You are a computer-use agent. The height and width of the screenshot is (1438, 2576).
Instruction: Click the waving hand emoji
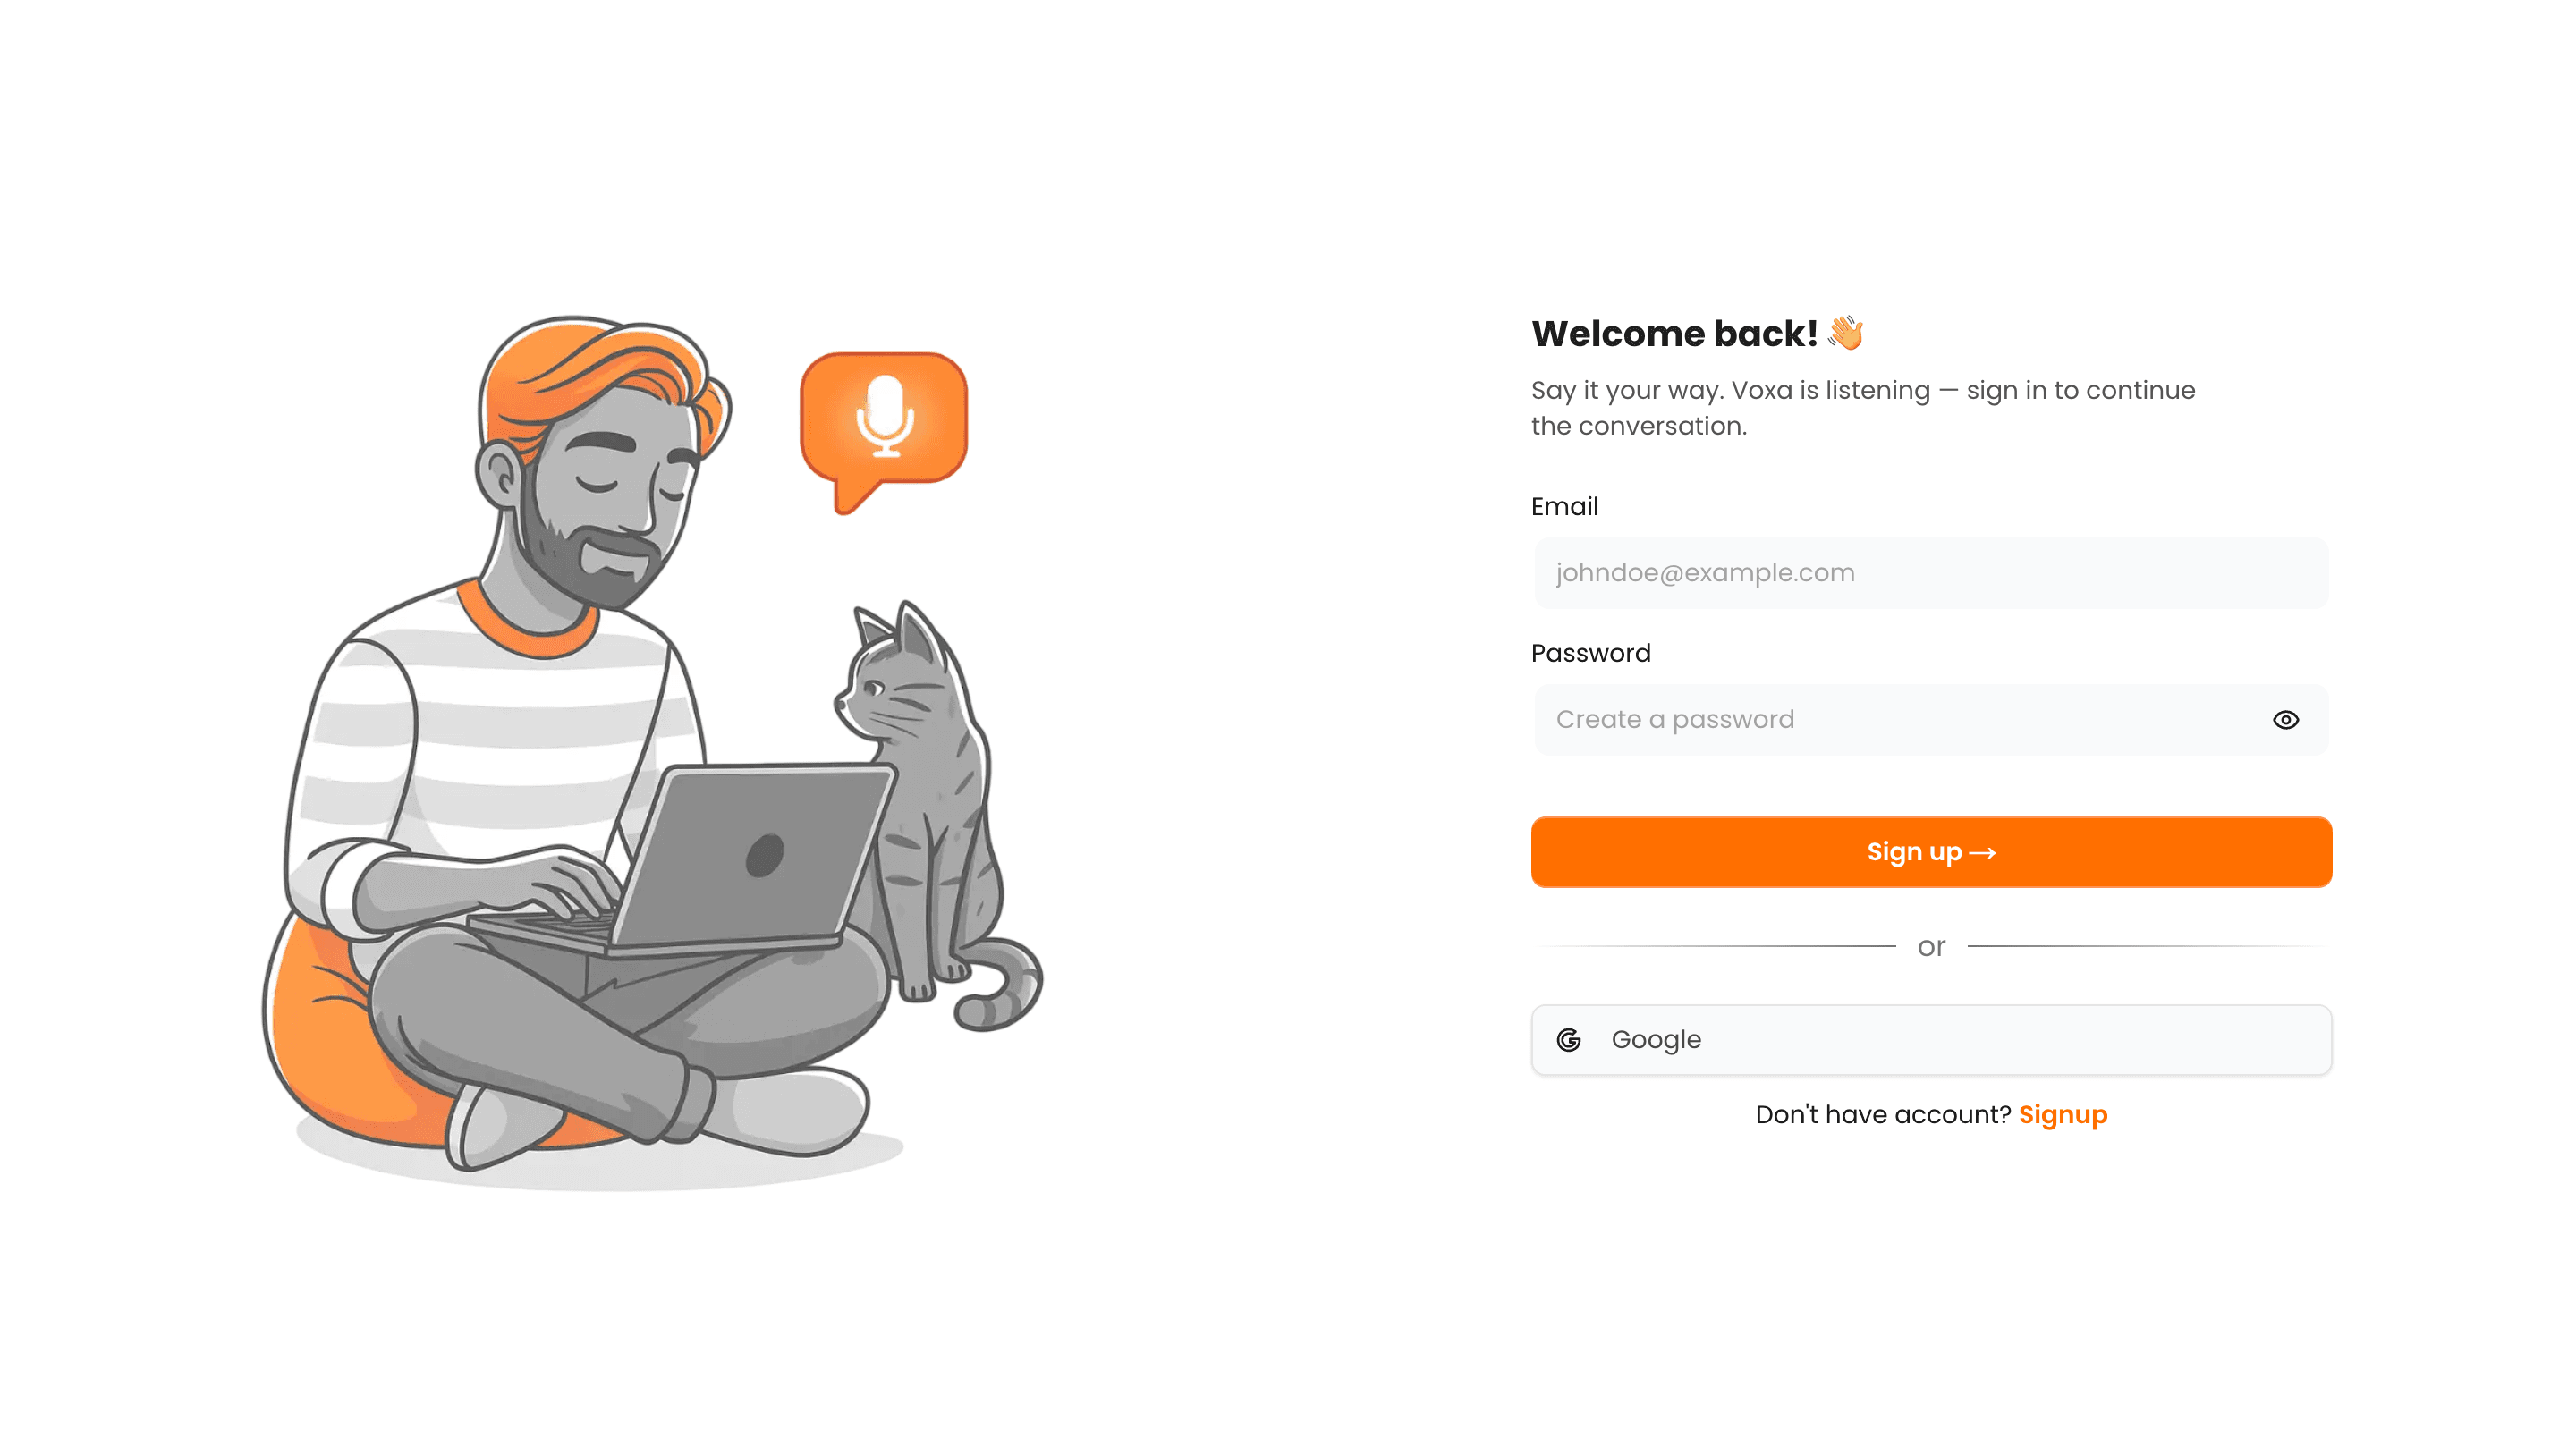pos(1846,333)
